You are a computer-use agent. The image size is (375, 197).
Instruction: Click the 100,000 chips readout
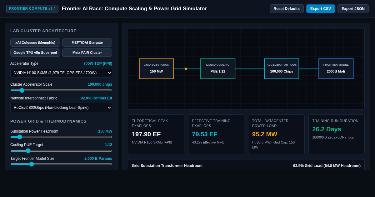tap(100, 84)
